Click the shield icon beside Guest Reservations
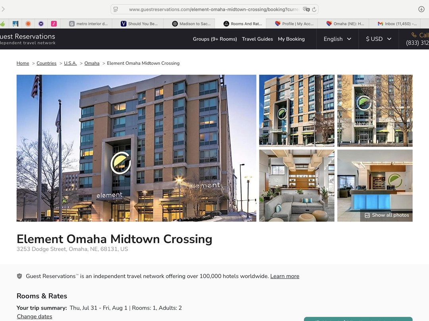 click(x=19, y=276)
